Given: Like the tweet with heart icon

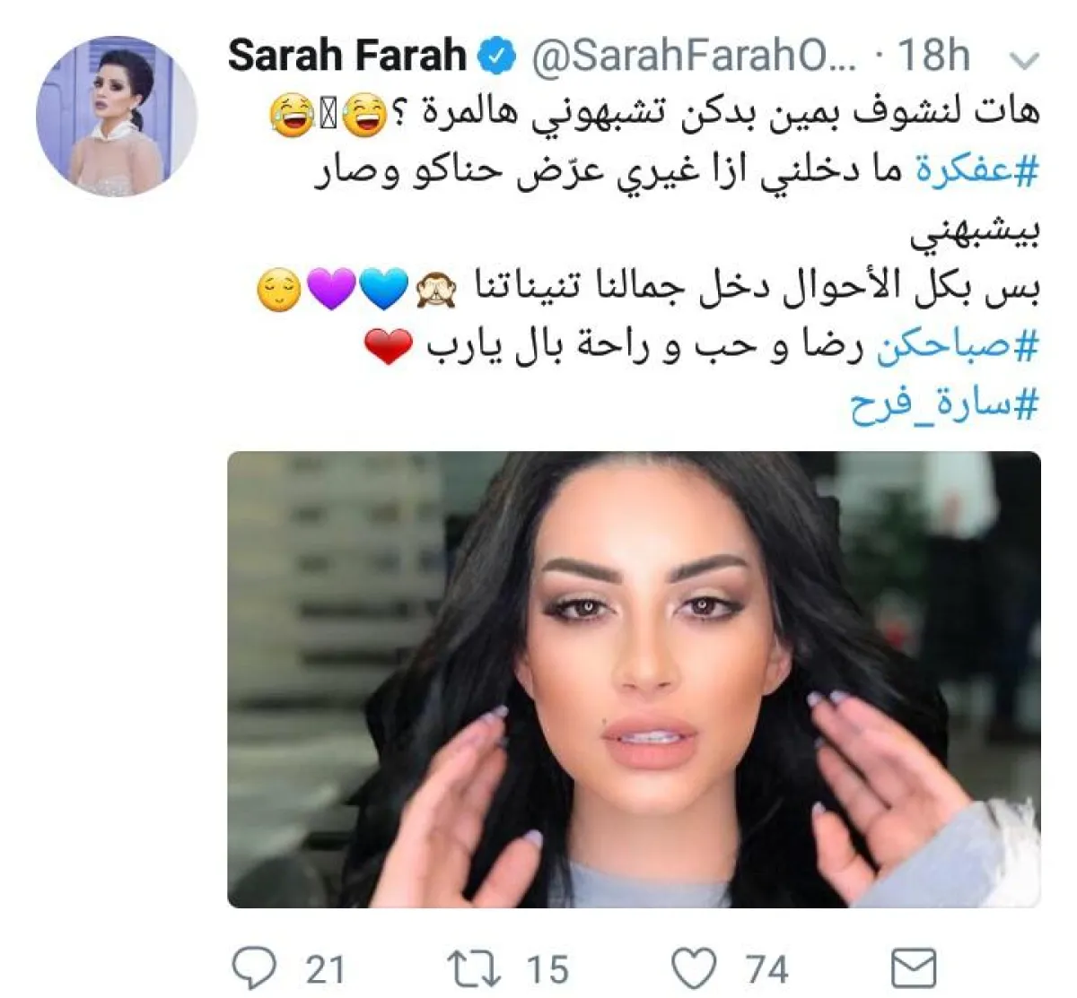Looking at the screenshot, I should [694, 969].
